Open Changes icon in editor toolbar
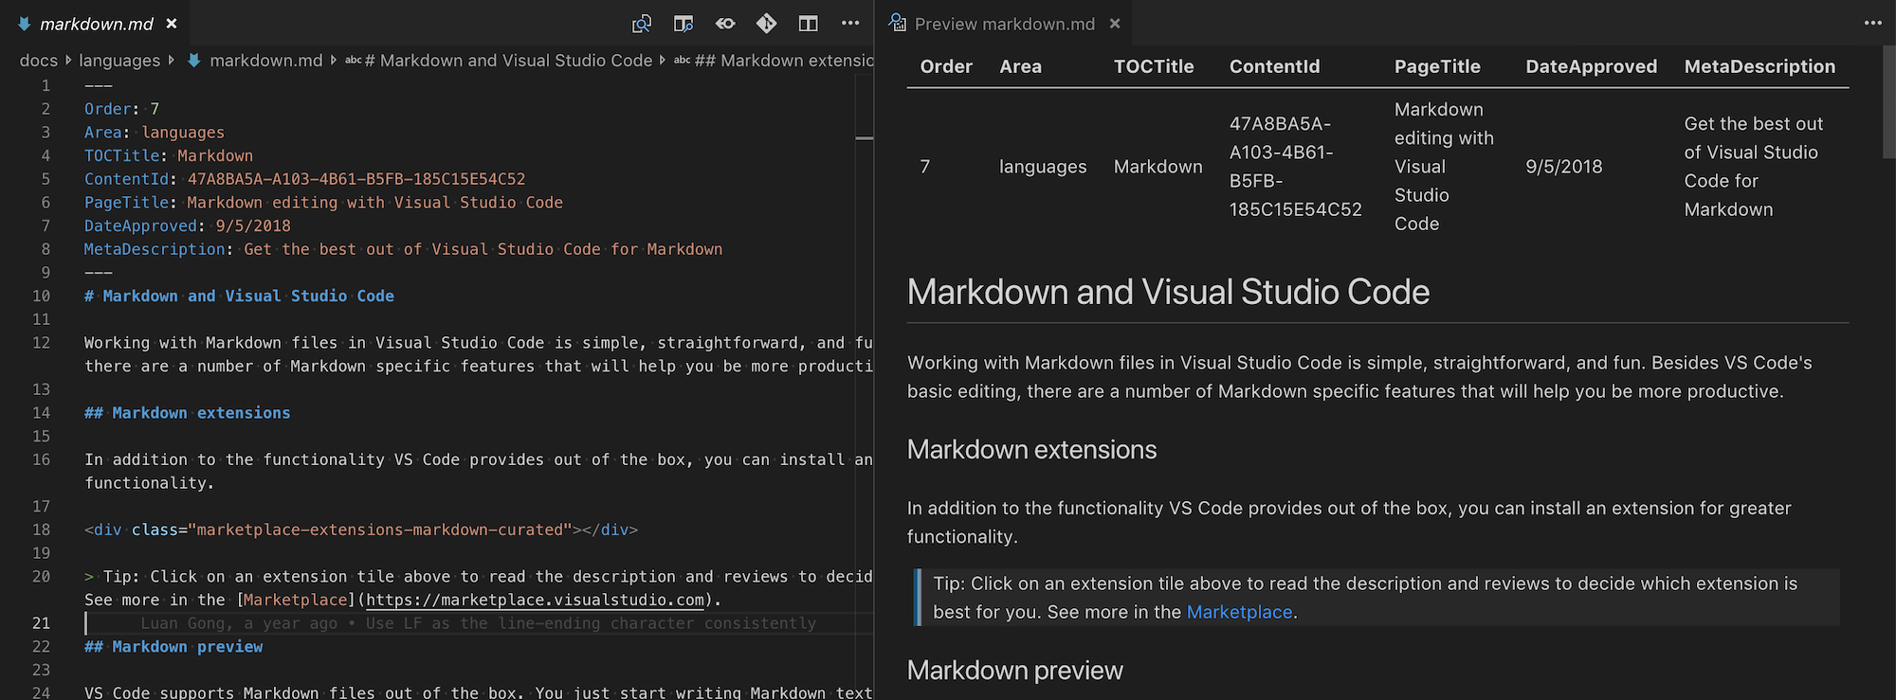 tap(642, 24)
